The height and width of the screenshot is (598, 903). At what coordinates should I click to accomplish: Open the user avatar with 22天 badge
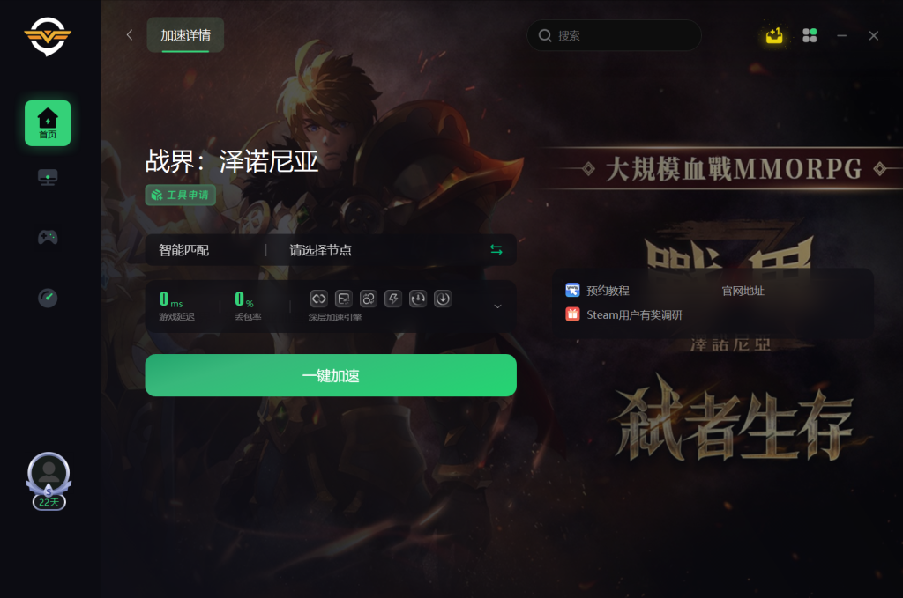click(49, 481)
